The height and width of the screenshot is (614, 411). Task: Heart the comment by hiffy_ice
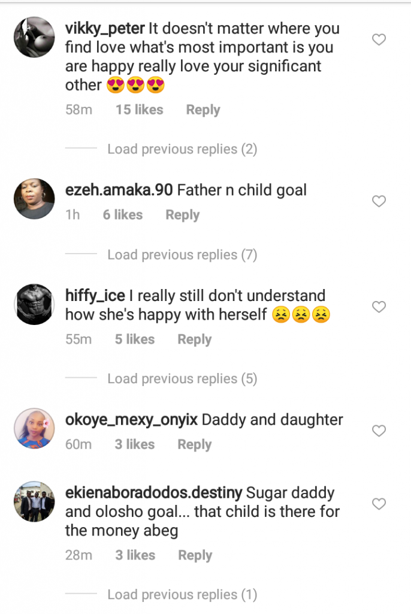pos(379,307)
